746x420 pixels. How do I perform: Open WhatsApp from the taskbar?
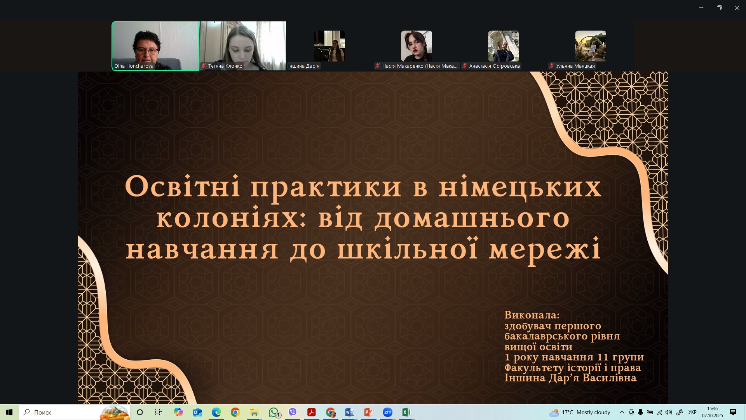coord(274,412)
